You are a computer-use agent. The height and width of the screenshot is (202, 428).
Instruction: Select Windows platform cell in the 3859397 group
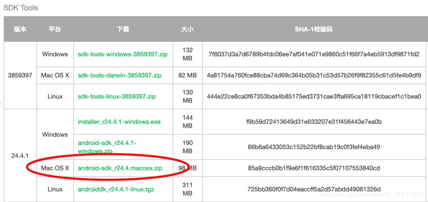55,54
